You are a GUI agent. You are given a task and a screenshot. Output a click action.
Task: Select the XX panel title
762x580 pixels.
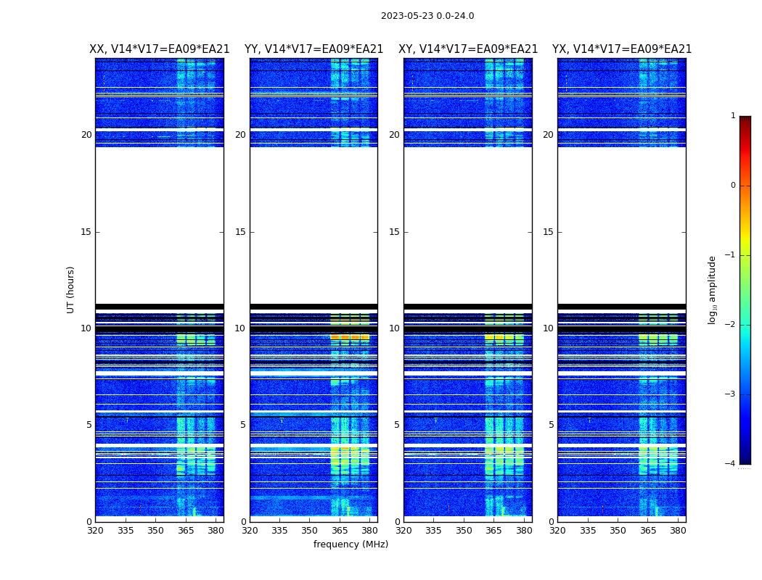coord(159,49)
